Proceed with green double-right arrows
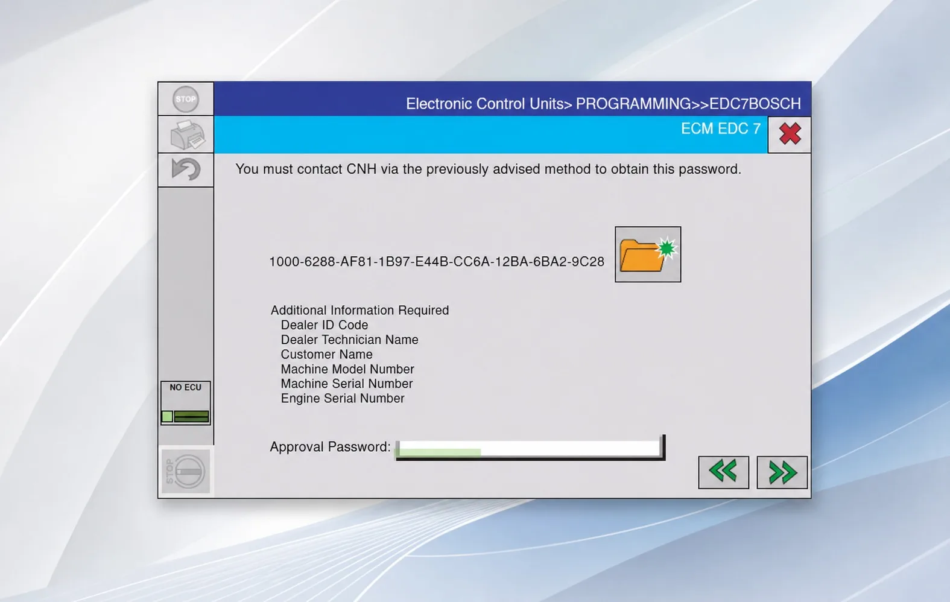Image resolution: width=950 pixels, height=602 pixels. coord(782,472)
